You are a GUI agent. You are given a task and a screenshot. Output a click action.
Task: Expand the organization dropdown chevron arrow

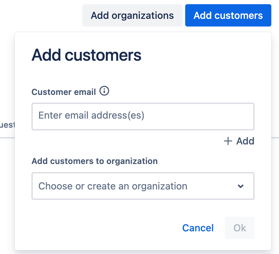(240, 186)
